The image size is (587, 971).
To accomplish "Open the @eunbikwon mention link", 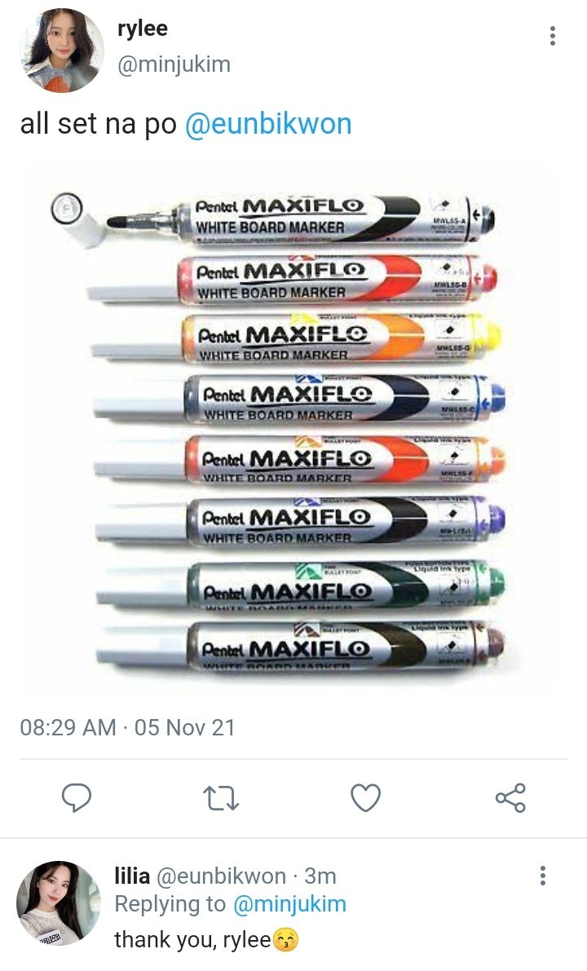I will coord(268,124).
